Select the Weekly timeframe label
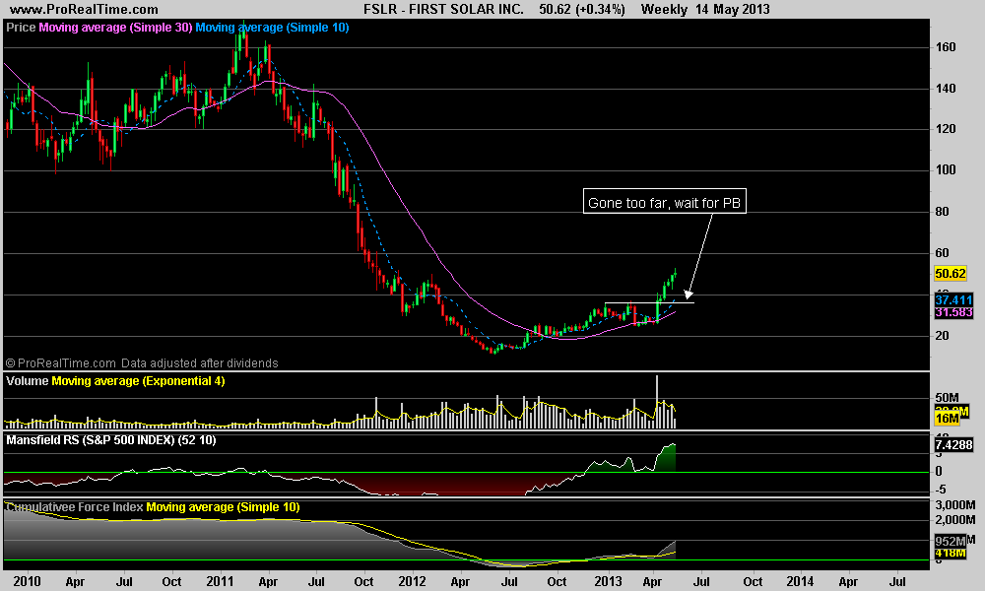The height and width of the screenshot is (591, 985). pos(664,10)
